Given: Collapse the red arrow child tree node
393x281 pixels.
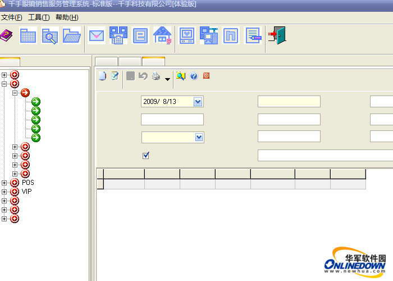Looking at the screenshot, I should (15, 93).
